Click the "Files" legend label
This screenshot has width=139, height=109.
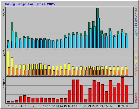tap(136, 22)
